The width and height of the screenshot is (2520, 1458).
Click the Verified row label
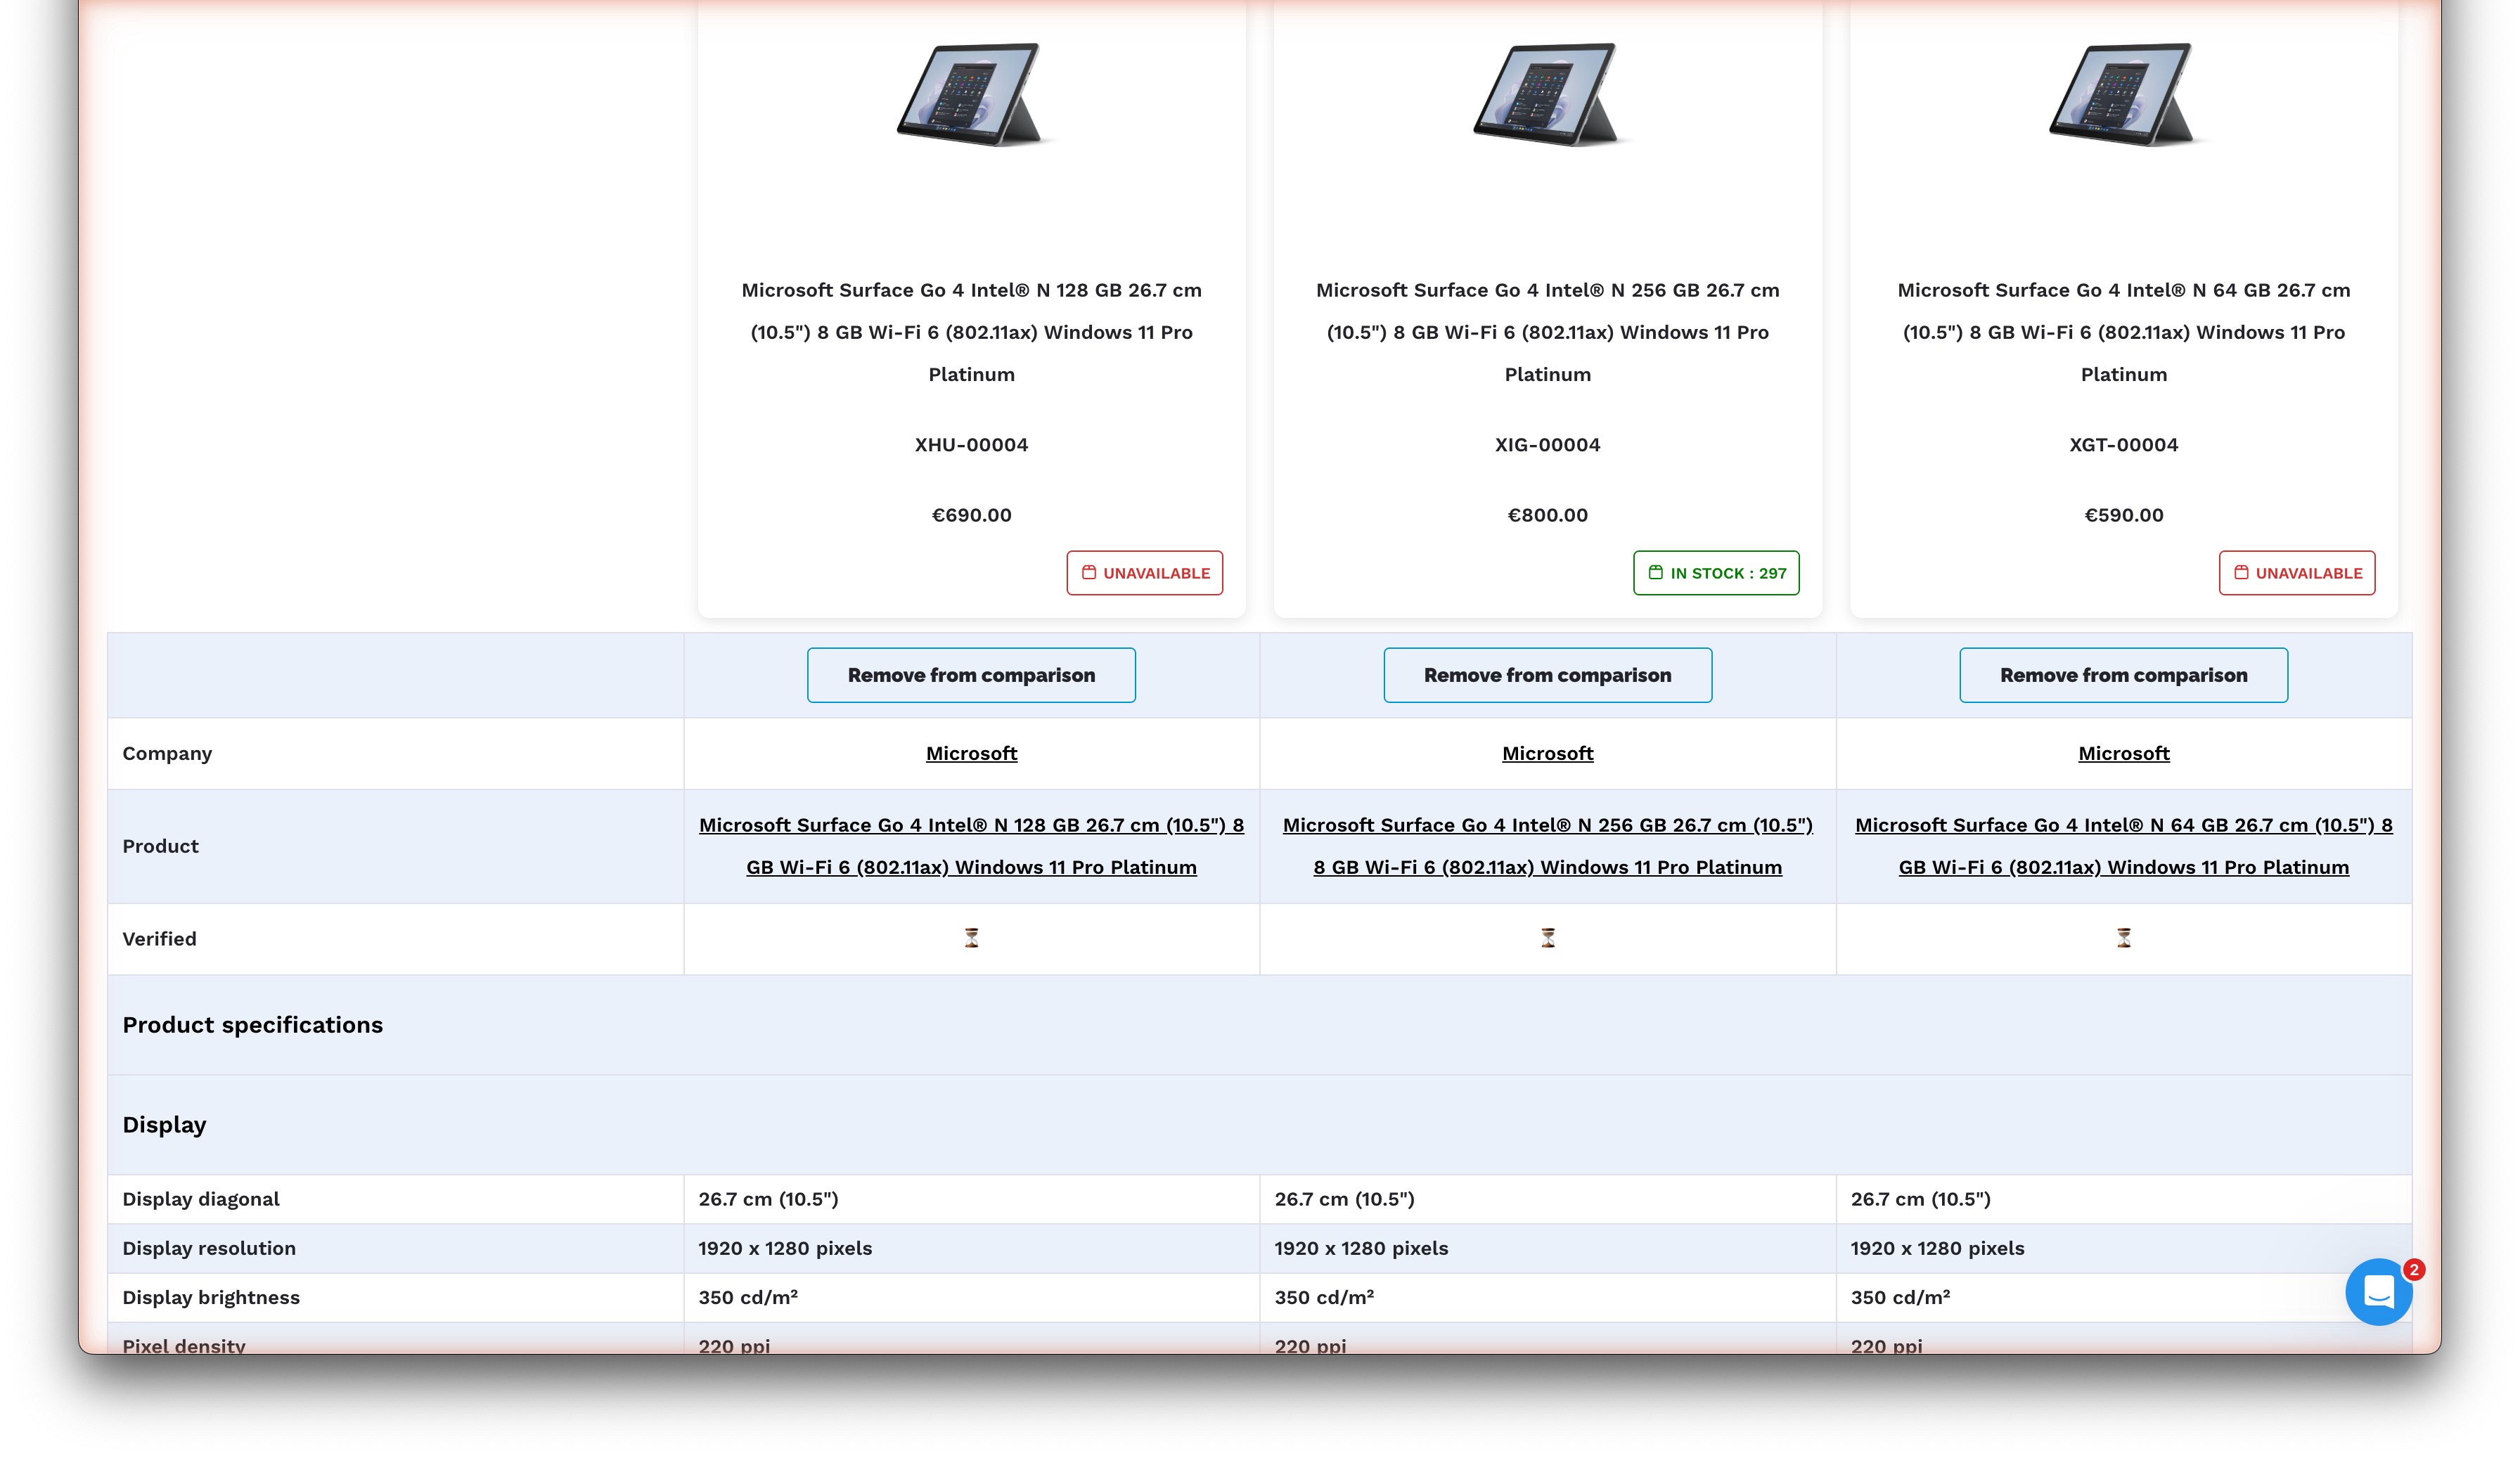pyautogui.click(x=159, y=938)
